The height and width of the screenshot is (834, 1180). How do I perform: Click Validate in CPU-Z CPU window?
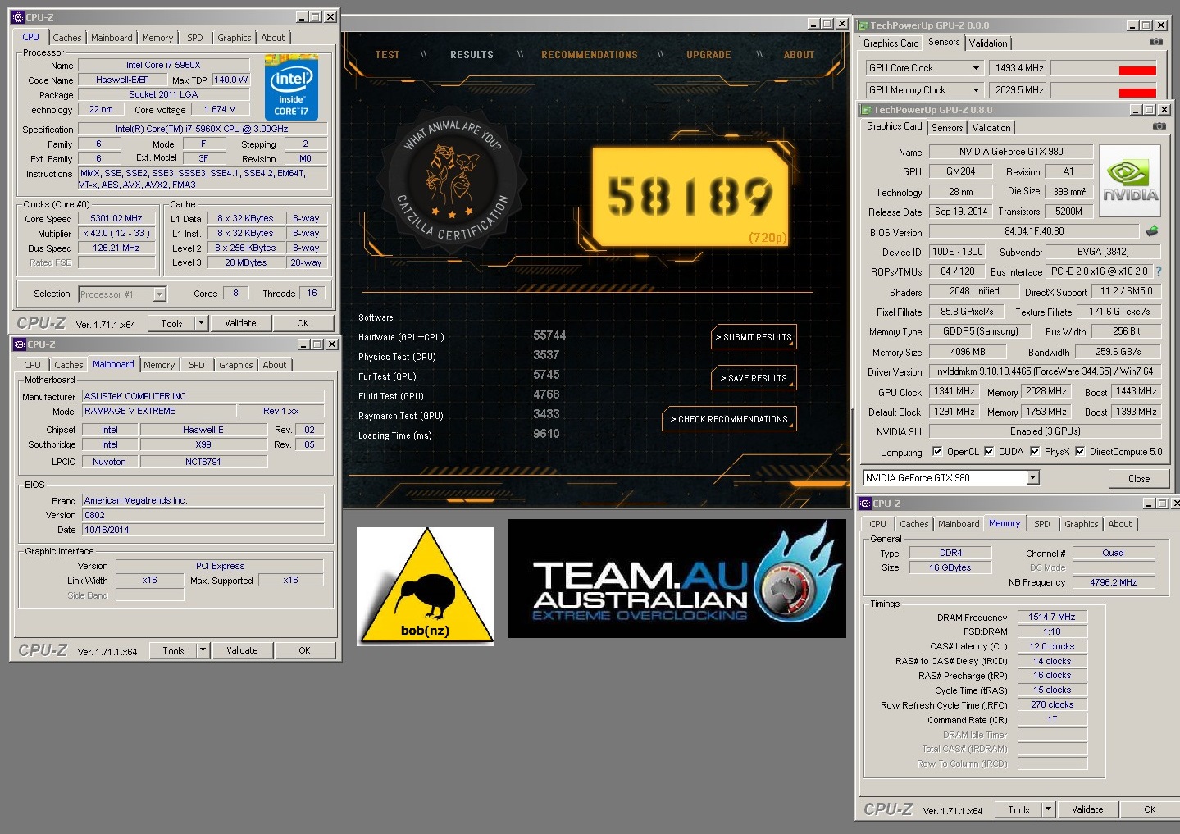[x=240, y=323]
